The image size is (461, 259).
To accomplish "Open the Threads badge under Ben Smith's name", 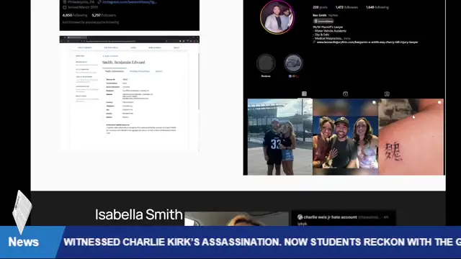I will pyautogui.click(x=323, y=21).
